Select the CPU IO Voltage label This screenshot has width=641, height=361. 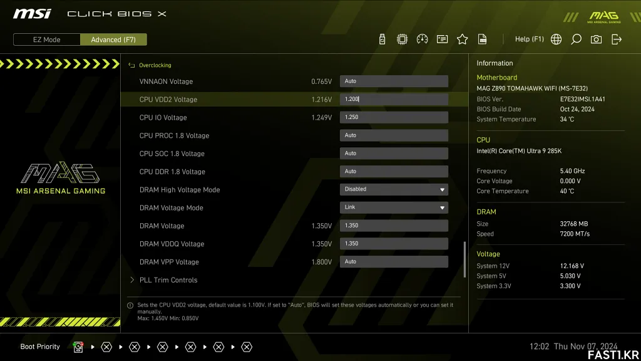pyautogui.click(x=163, y=117)
